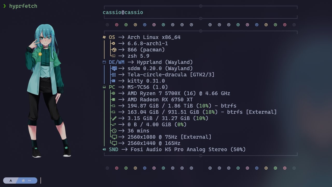Click the monitor icon beside 2560x1080 @ 75Hz
Image resolution: width=332 pixels, height=187 pixels.
pyautogui.click(x=114, y=137)
